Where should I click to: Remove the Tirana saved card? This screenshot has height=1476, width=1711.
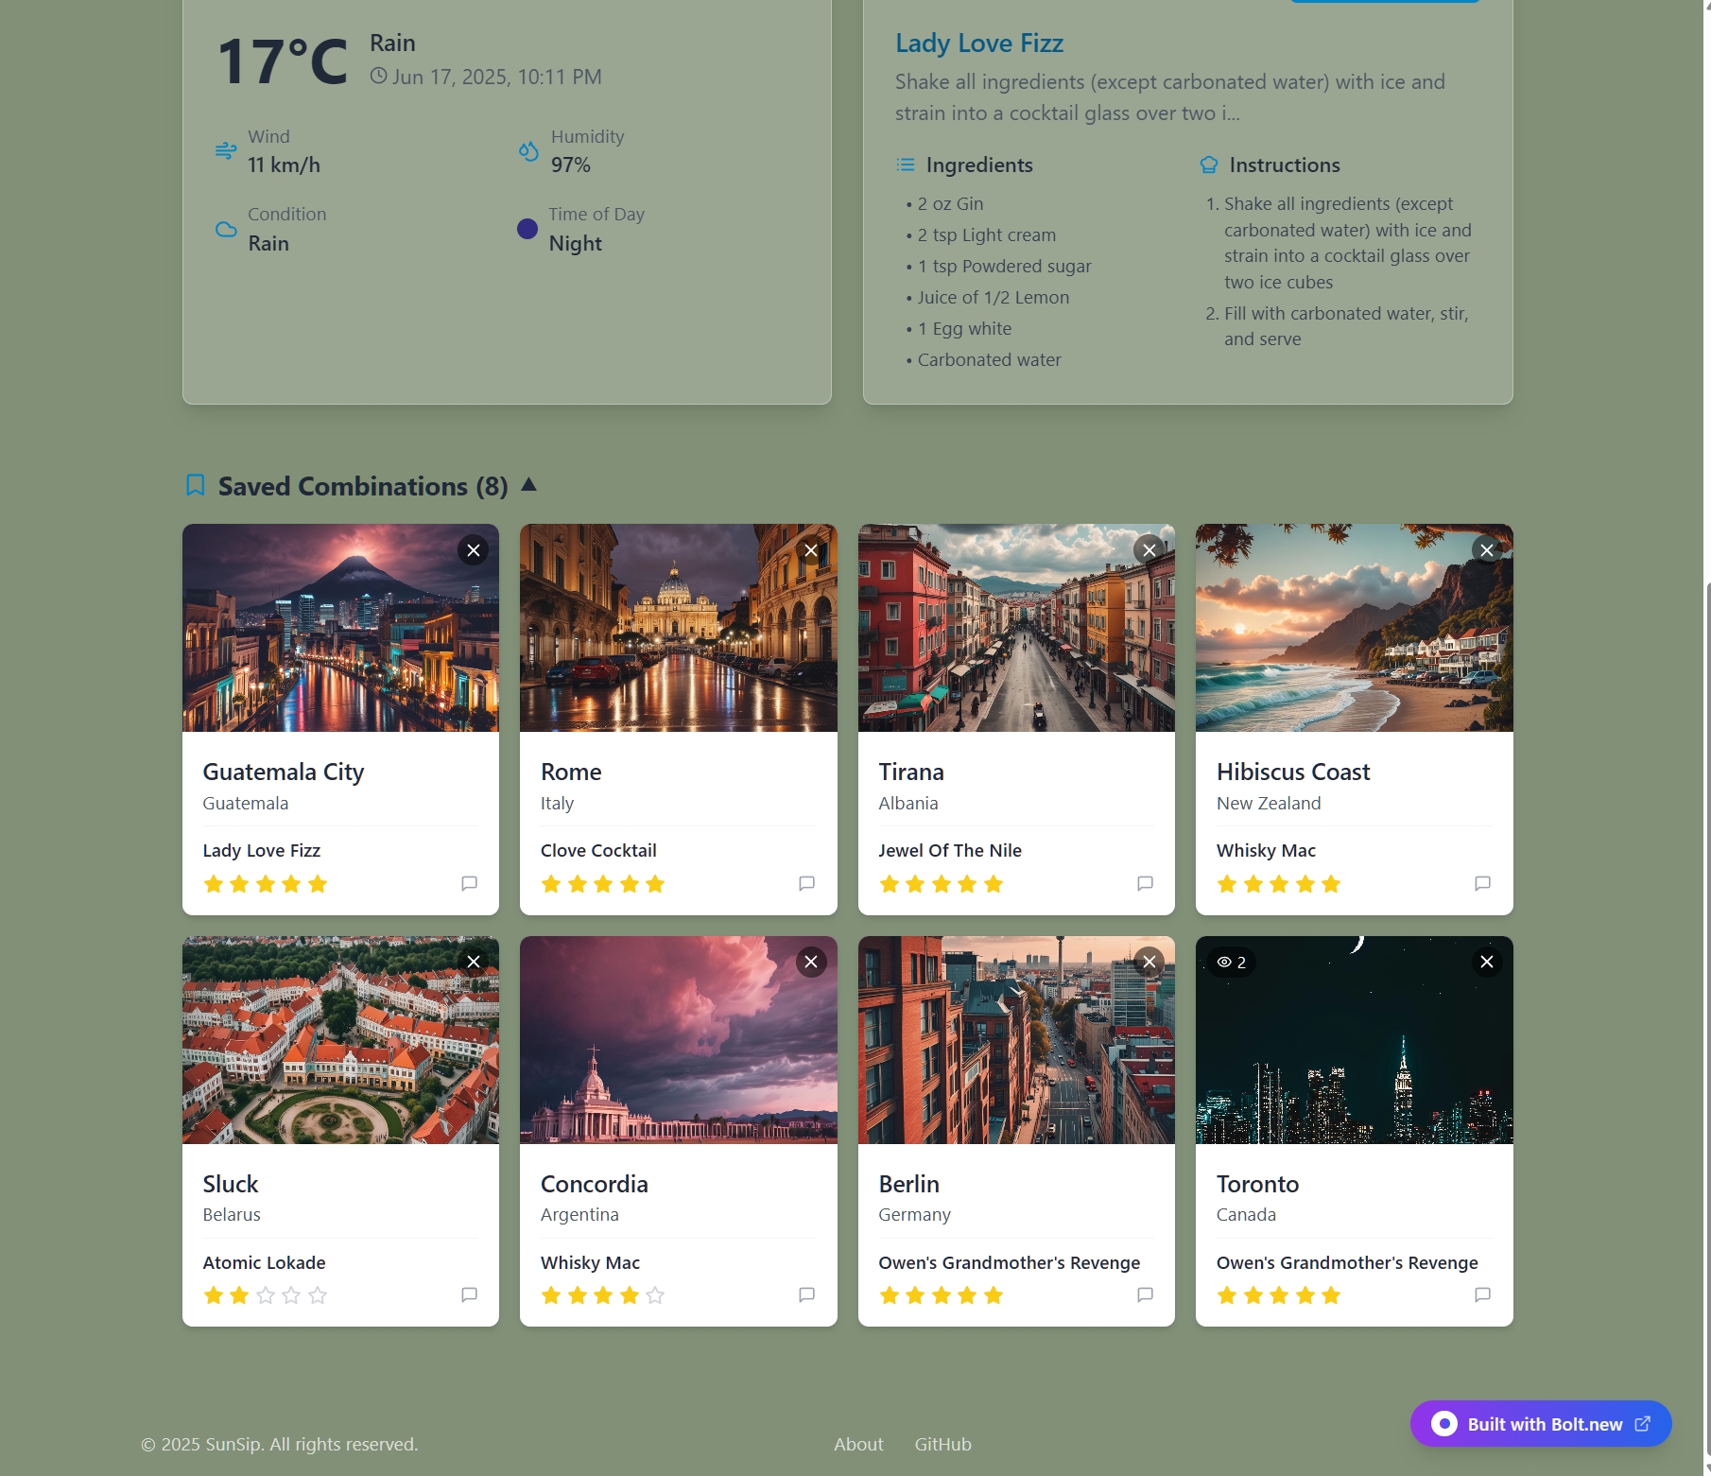click(1149, 550)
